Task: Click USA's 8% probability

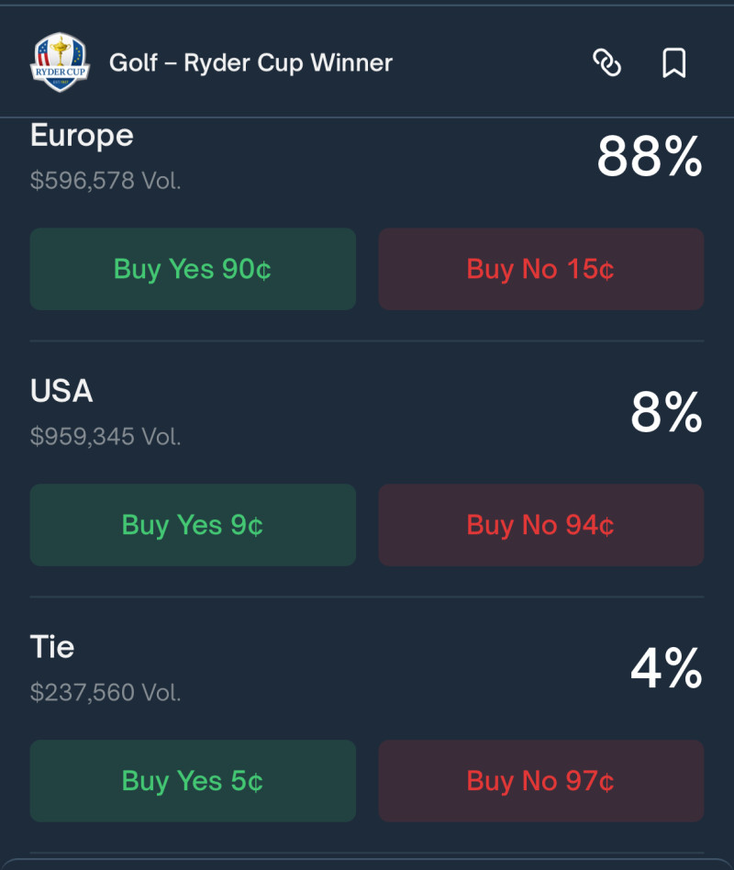Action: [666, 413]
